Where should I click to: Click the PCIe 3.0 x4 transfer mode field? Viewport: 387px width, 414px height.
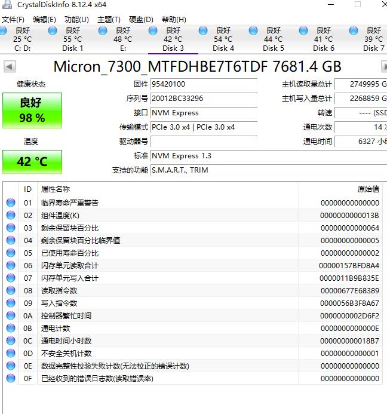click(204, 127)
